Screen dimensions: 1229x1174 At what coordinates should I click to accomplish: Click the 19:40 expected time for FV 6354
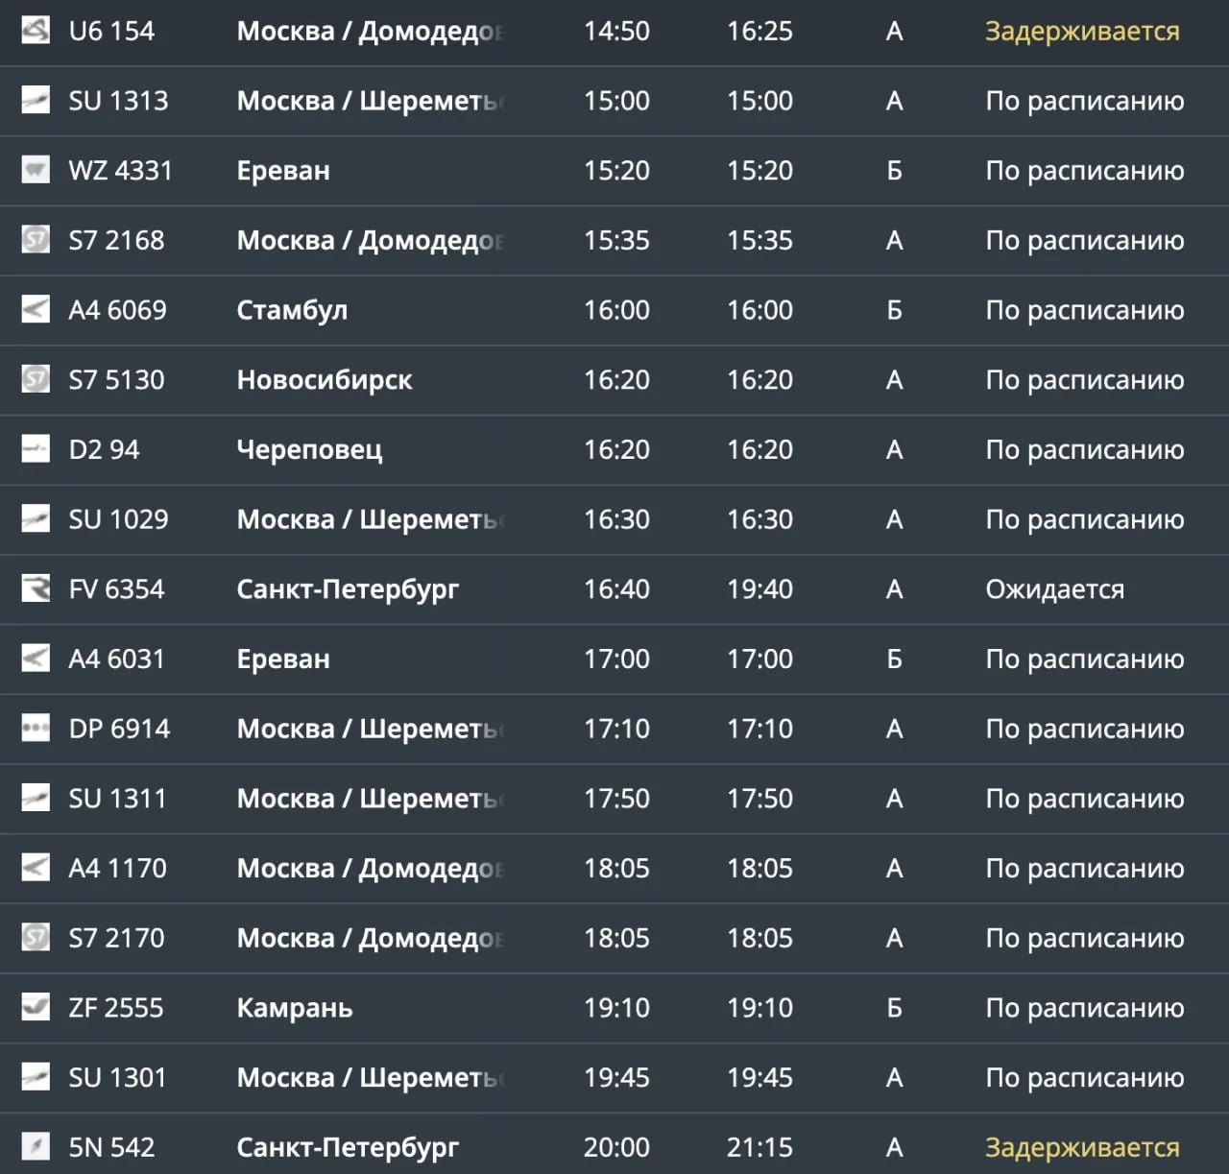point(759,588)
